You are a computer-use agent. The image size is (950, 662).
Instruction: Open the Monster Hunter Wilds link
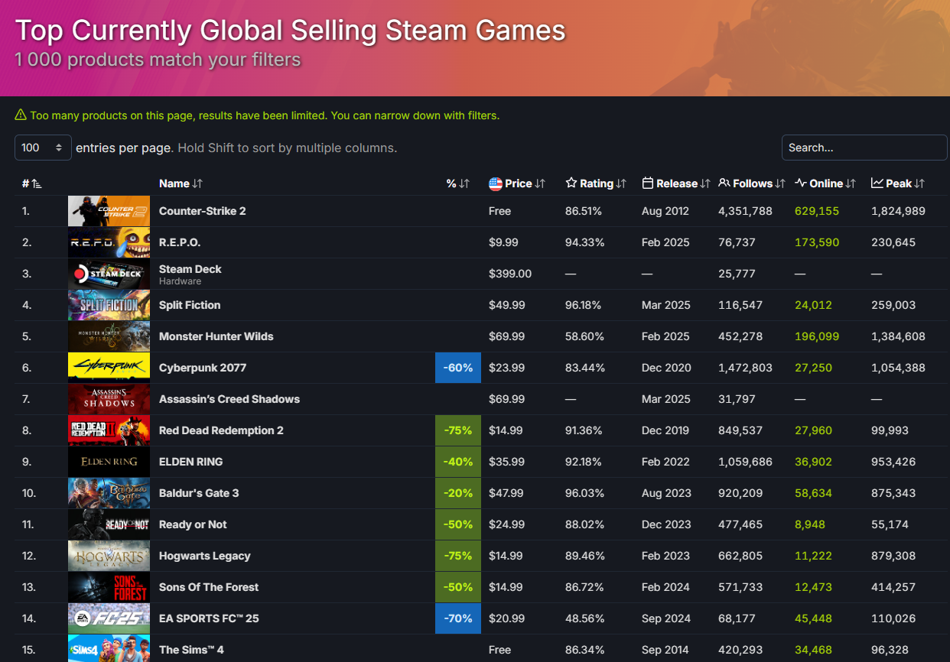tap(216, 336)
